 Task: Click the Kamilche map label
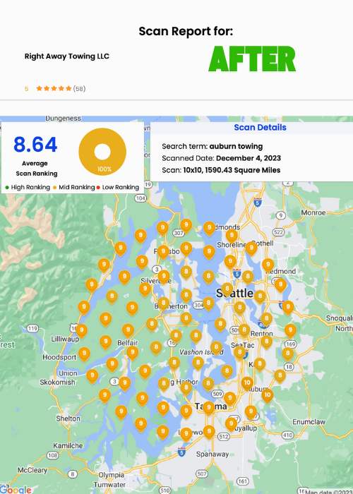(68, 445)
